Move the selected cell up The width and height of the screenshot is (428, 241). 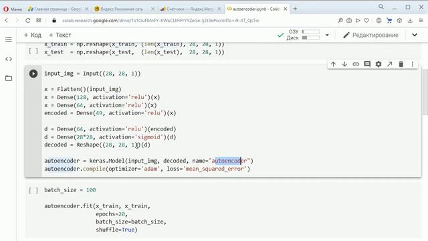coord(333,64)
